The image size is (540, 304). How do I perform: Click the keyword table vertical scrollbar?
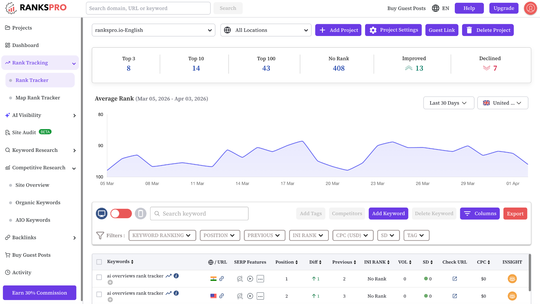point(530,273)
